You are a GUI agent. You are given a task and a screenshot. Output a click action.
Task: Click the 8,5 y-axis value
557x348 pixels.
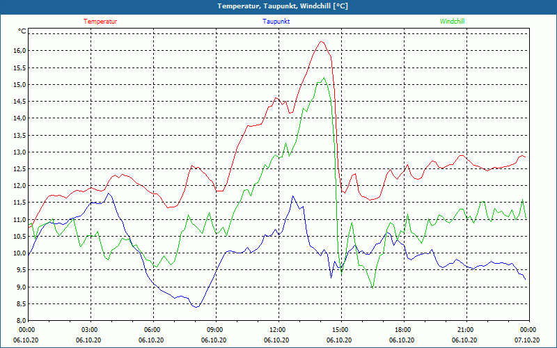[20, 304]
